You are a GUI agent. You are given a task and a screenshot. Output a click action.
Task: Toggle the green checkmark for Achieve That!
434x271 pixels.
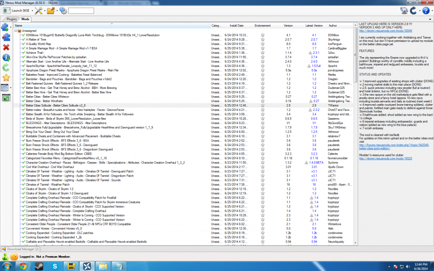(x=23, y=52)
